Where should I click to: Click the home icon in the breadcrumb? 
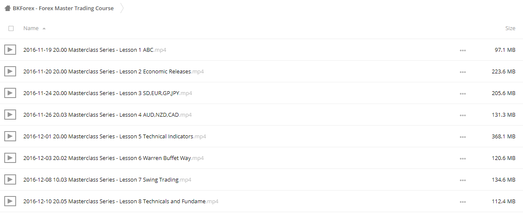(8, 8)
